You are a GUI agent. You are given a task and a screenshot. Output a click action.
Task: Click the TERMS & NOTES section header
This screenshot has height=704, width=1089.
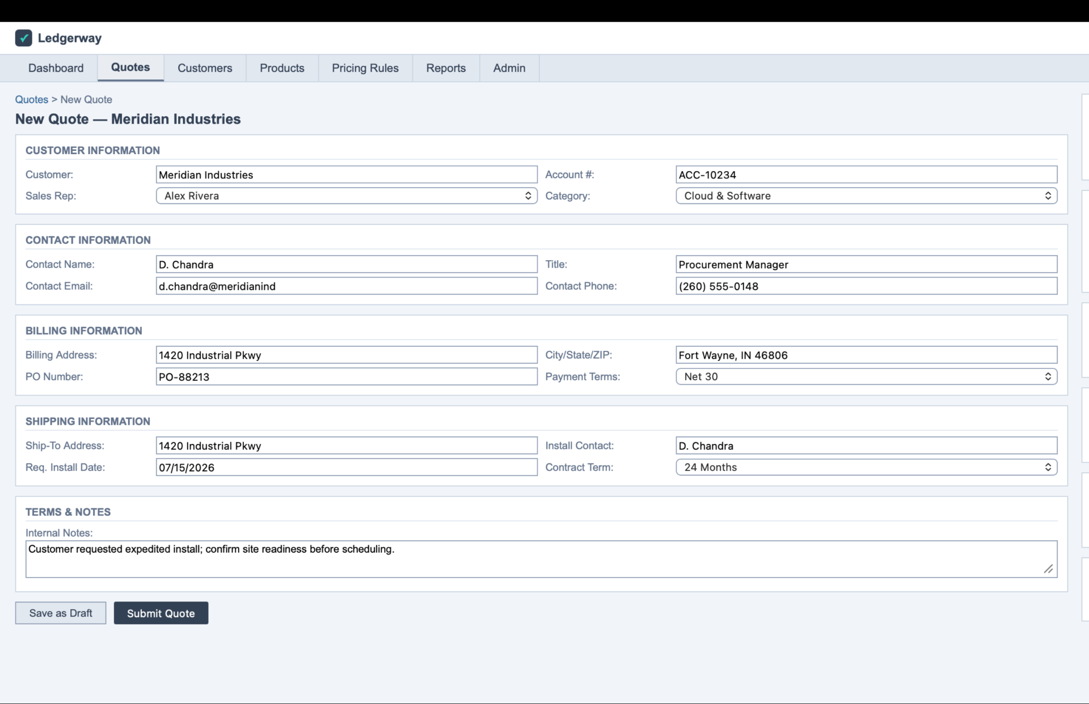68,512
